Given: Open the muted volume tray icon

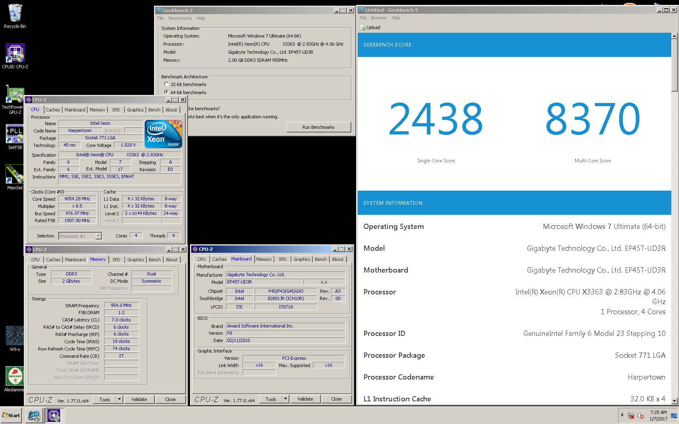Looking at the screenshot, I should click(x=641, y=416).
